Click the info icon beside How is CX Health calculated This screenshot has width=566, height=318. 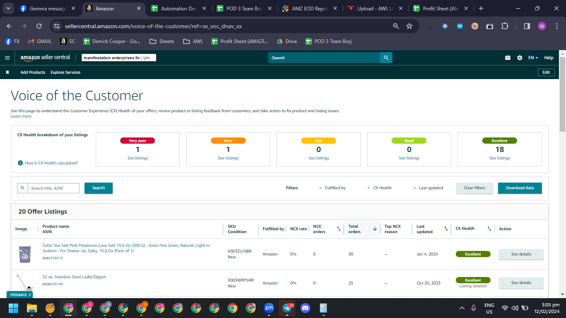click(20, 163)
